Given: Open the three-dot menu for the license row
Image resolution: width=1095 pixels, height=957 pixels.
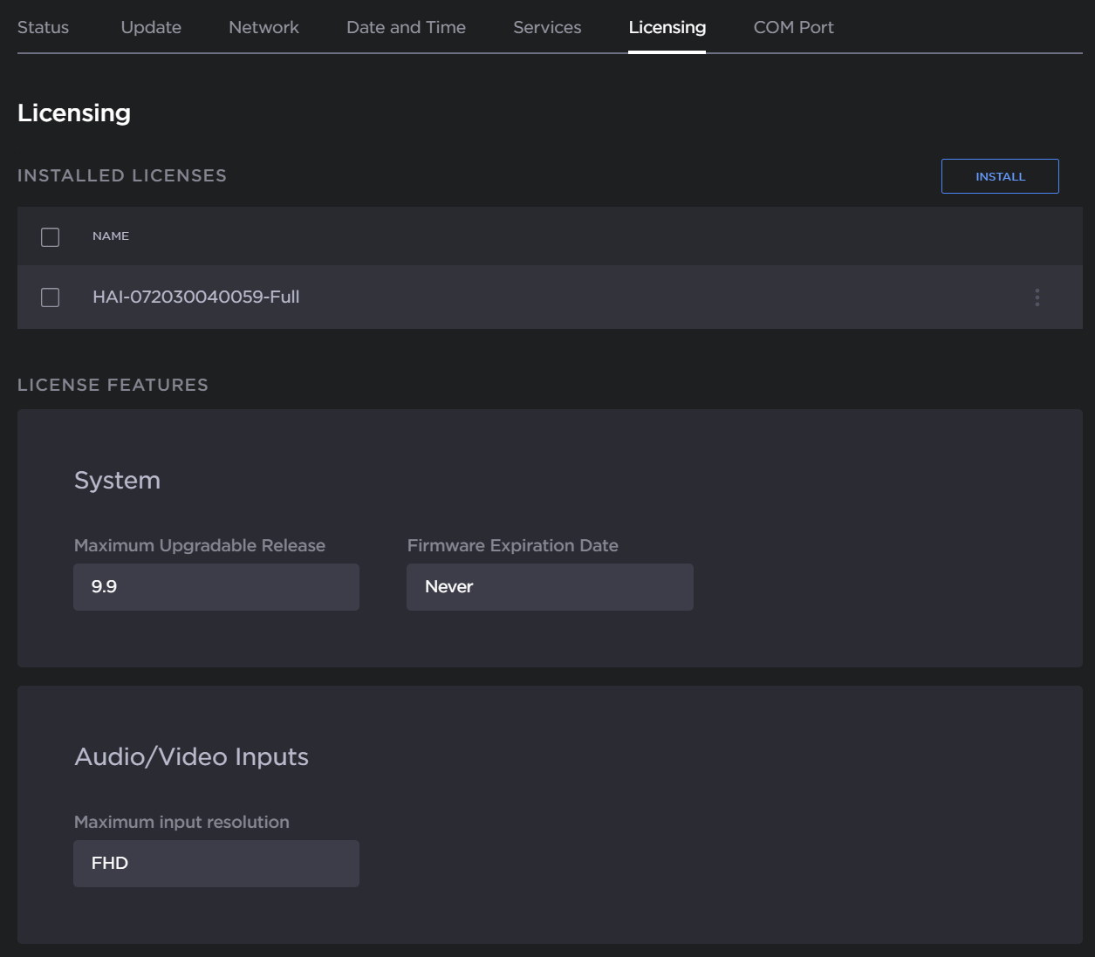Looking at the screenshot, I should click(x=1037, y=297).
